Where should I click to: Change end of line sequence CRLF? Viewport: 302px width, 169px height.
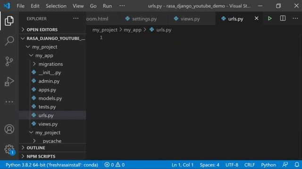tap(250, 165)
